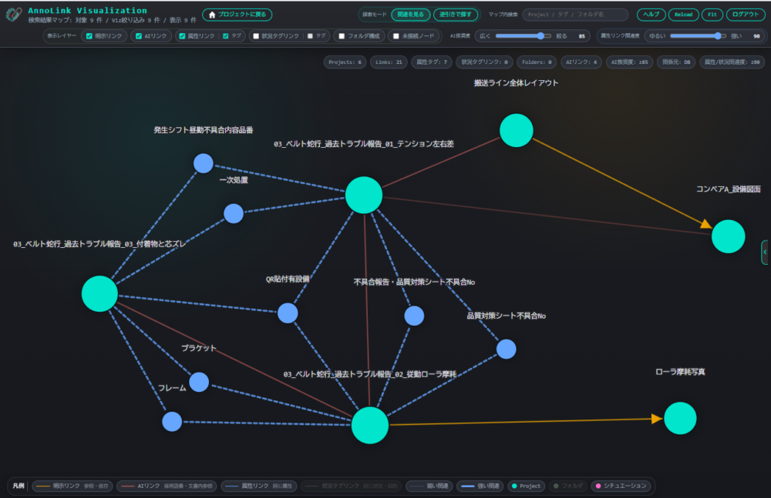Click the Projects: 6 stat chip
The height and width of the screenshot is (498, 771).
pyautogui.click(x=345, y=62)
